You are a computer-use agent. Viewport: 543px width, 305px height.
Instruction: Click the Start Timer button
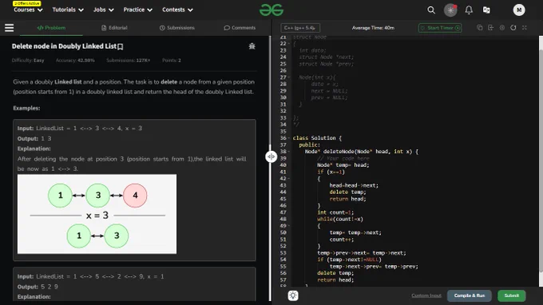(x=440, y=28)
